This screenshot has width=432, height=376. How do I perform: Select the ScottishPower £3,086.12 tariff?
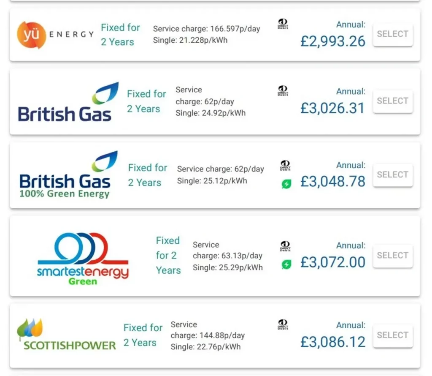pos(392,335)
